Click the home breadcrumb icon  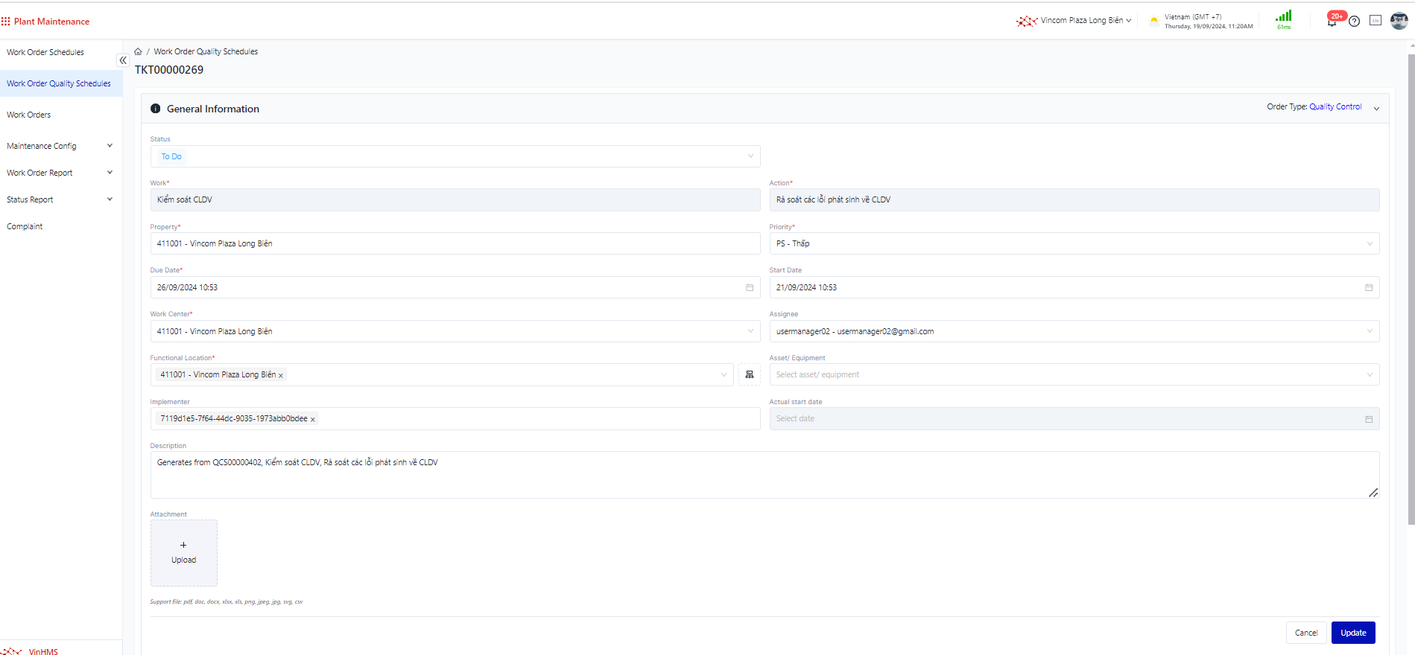(138, 52)
